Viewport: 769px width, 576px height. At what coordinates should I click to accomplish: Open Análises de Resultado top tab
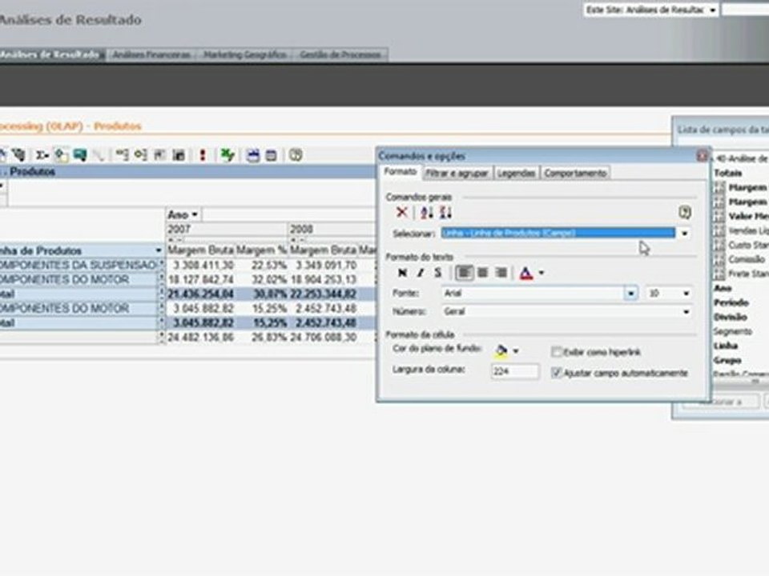[x=51, y=54]
